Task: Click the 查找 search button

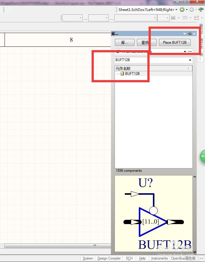Action: point(146,42)
